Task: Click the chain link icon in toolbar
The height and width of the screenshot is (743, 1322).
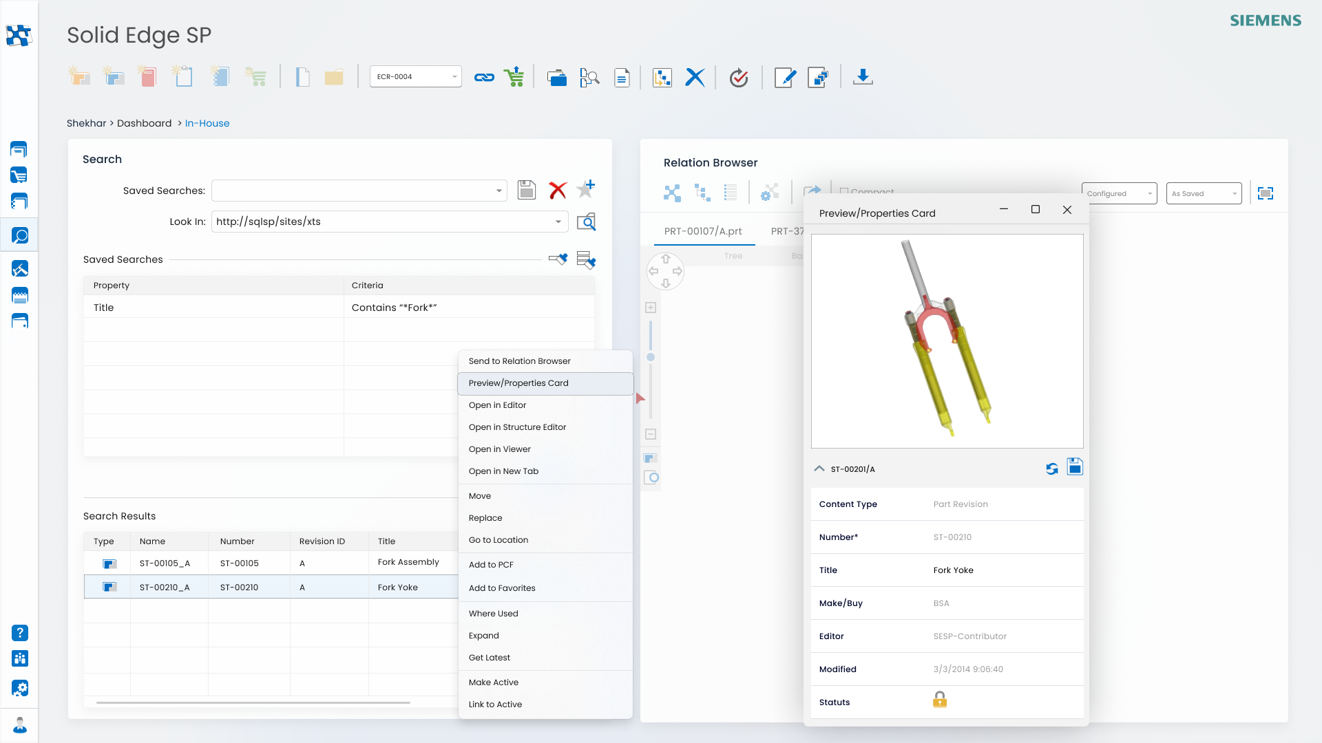Action: [484, 77]
